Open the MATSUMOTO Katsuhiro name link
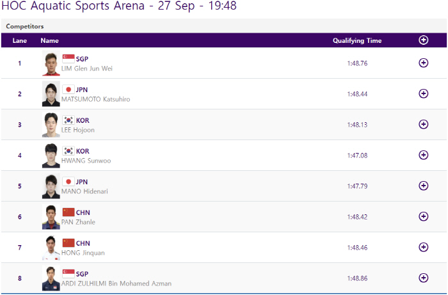Viewport: 448px width, 295px height. [x=96, y=99]
